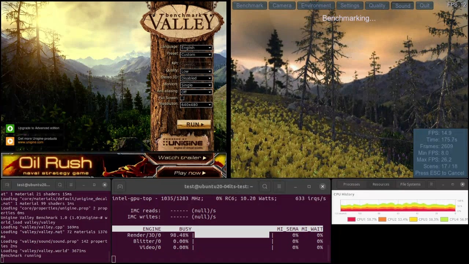Click the play icon beside Get more Unigine products
Screen dimensions: 469x264
point(10,140)
